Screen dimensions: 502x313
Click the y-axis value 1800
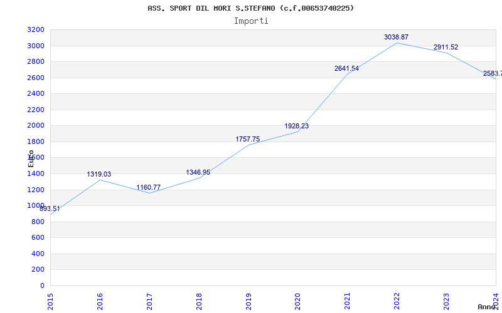(36, 142)
